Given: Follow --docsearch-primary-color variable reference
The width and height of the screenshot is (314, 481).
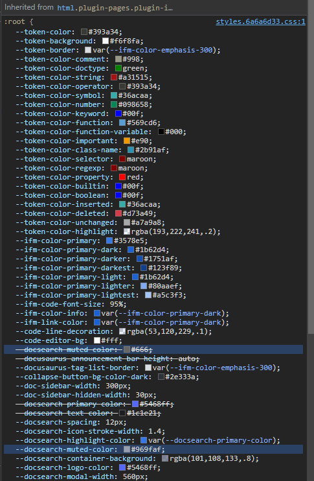Looking at the screenshot, I should (x=218, y=441).
